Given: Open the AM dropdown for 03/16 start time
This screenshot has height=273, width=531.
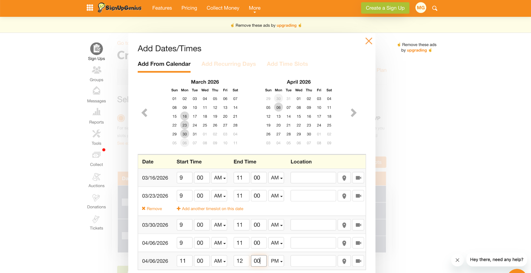Looking at the screenshot, I should click(219, 178).
